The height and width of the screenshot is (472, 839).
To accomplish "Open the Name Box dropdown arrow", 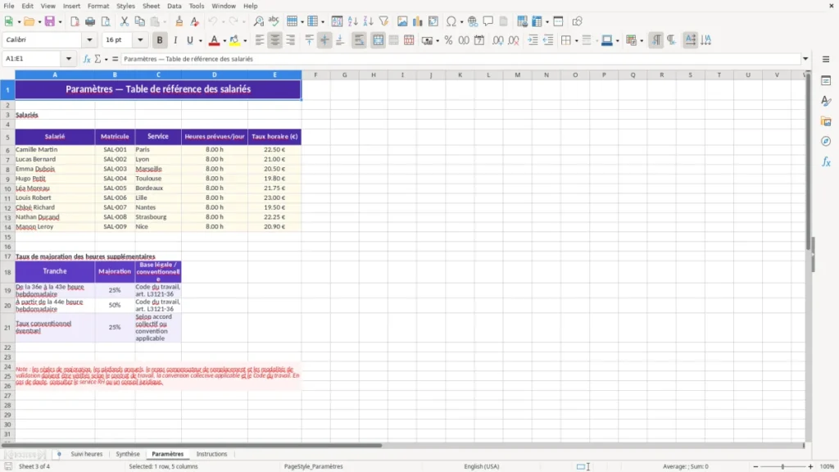I will pos(69,59).
